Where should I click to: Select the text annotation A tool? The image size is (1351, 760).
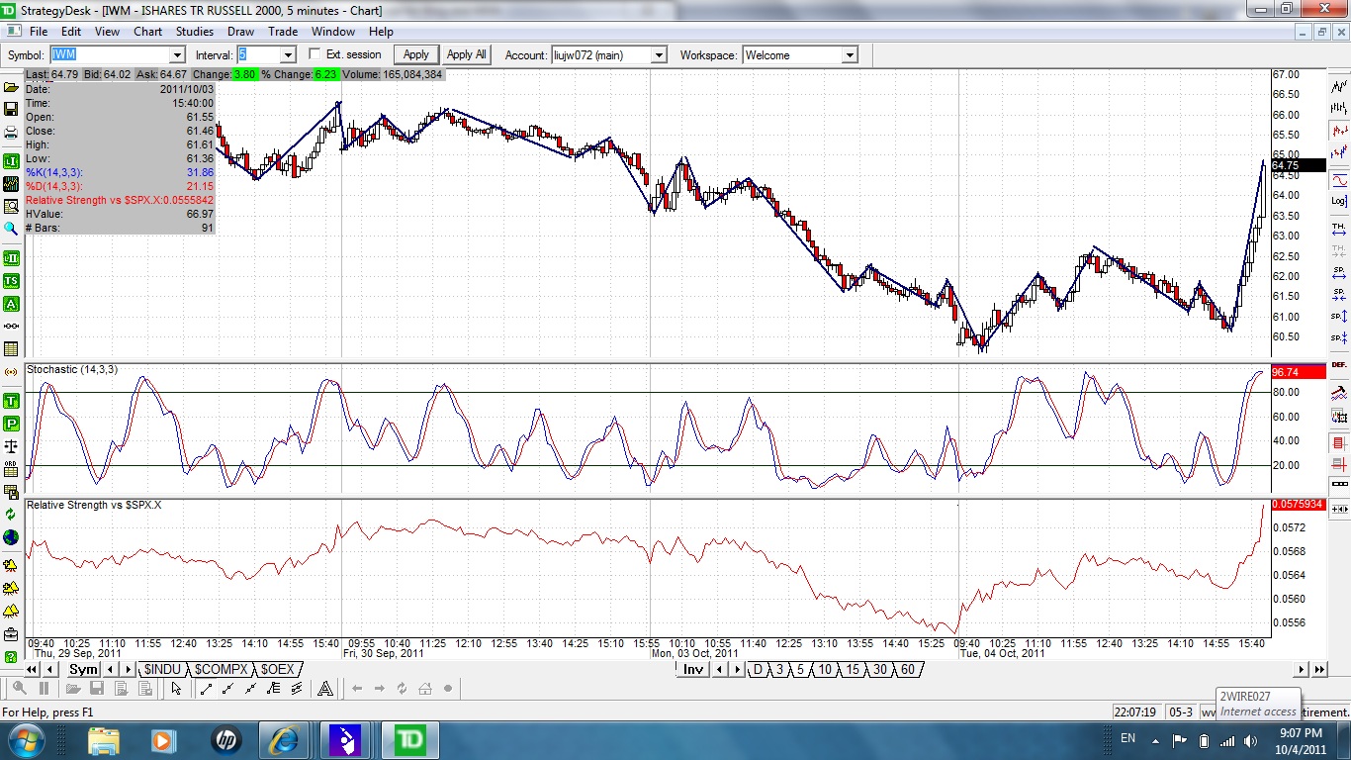coord(325,689)
